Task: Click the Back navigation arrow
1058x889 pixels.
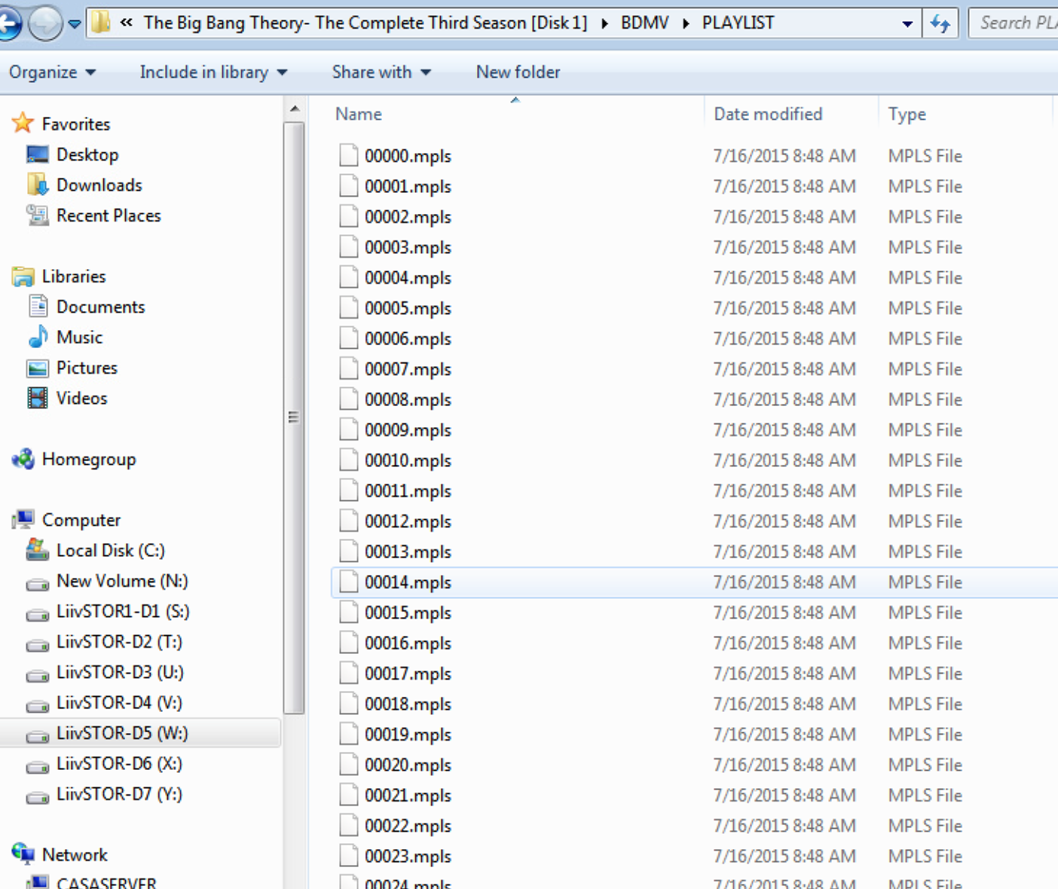Action: coord(8,24)
